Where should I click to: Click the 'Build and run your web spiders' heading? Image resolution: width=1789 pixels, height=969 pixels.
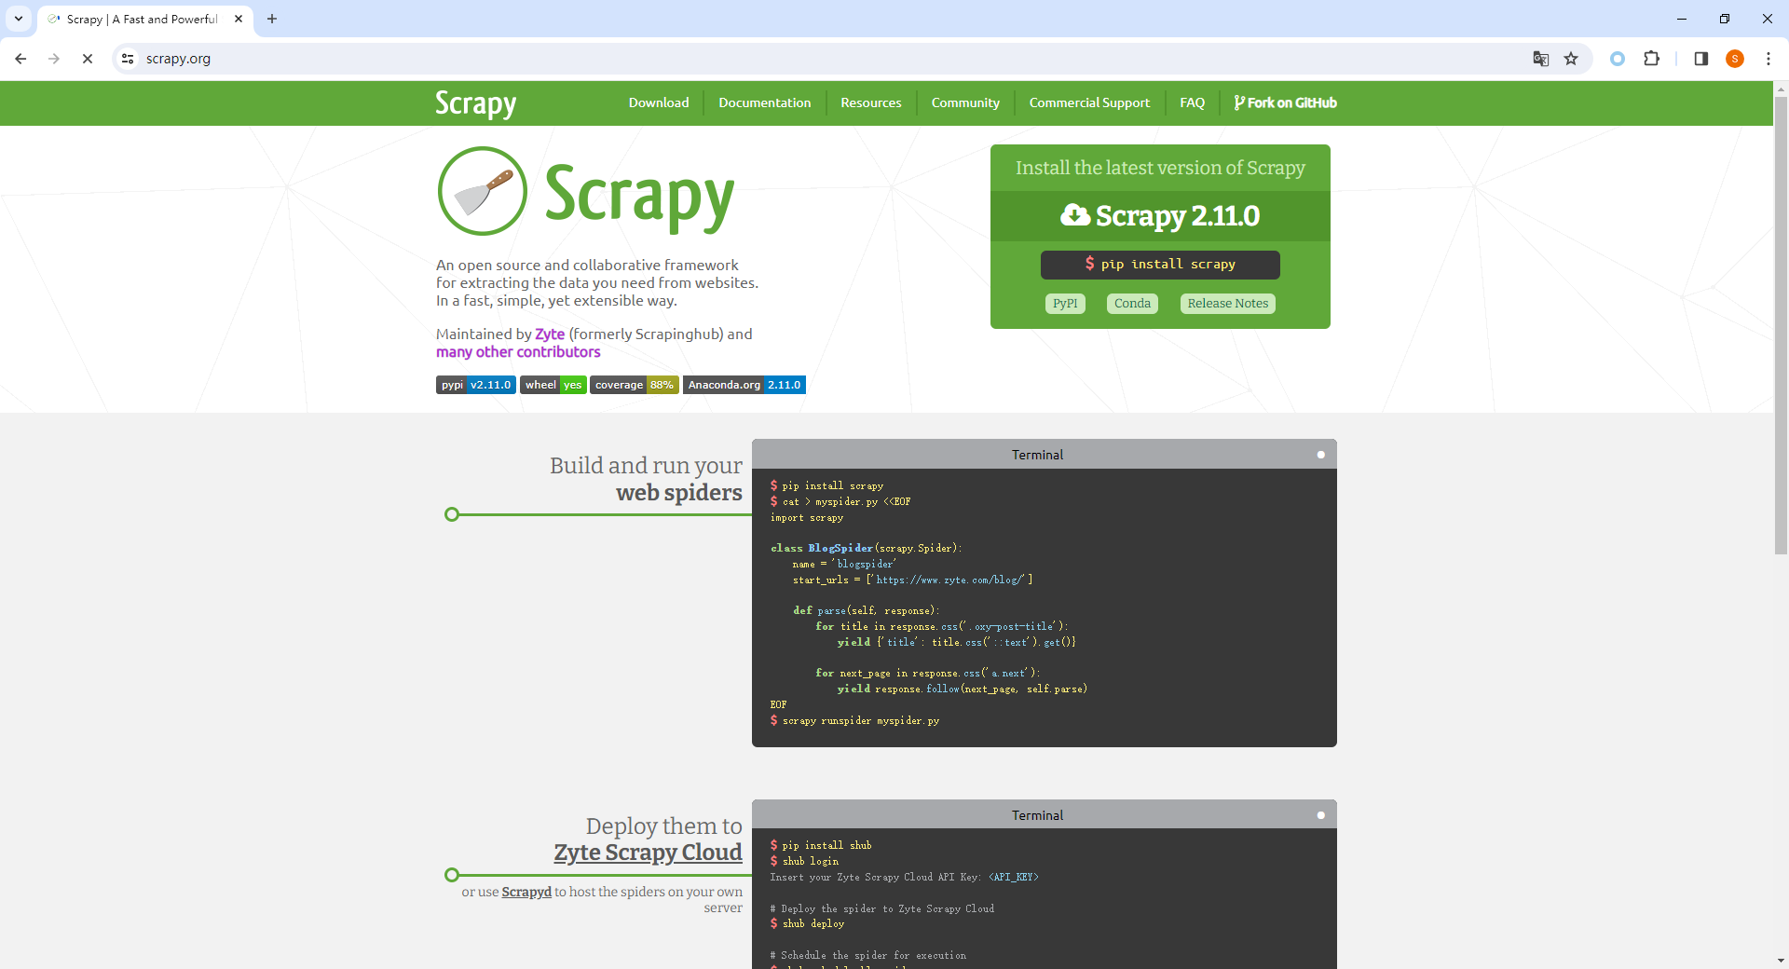646,479
